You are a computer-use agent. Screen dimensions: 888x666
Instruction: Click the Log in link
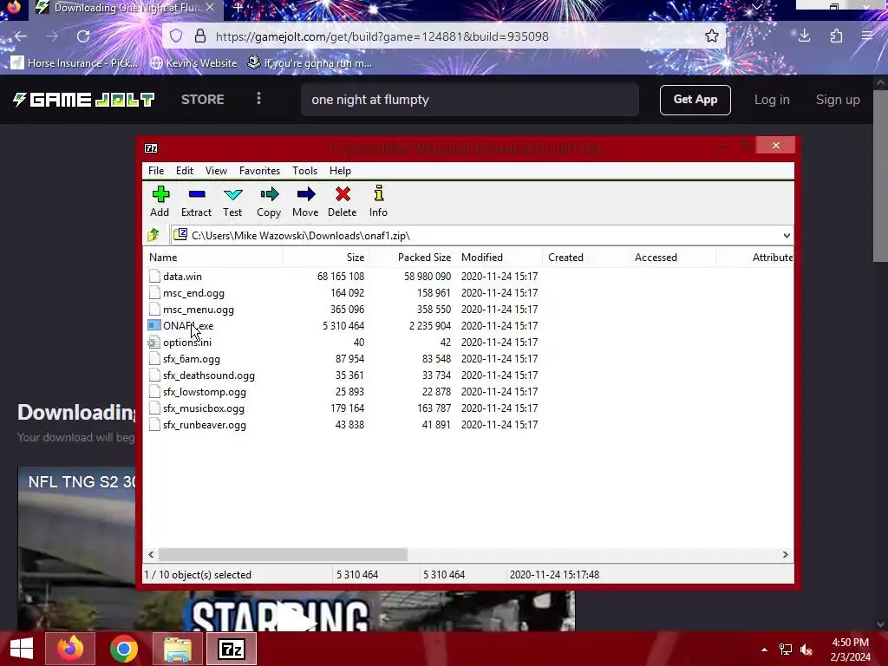(771, 100)
